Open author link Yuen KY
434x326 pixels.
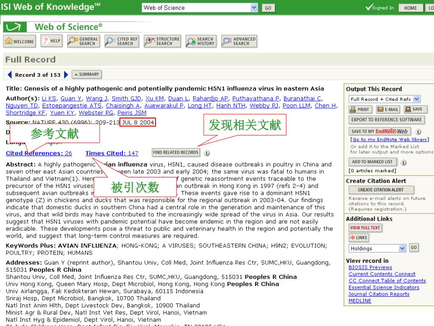point(62,113)
